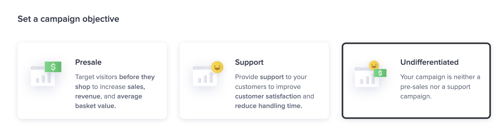Click the Presale dollar chart icon

[x=46, y=74]
